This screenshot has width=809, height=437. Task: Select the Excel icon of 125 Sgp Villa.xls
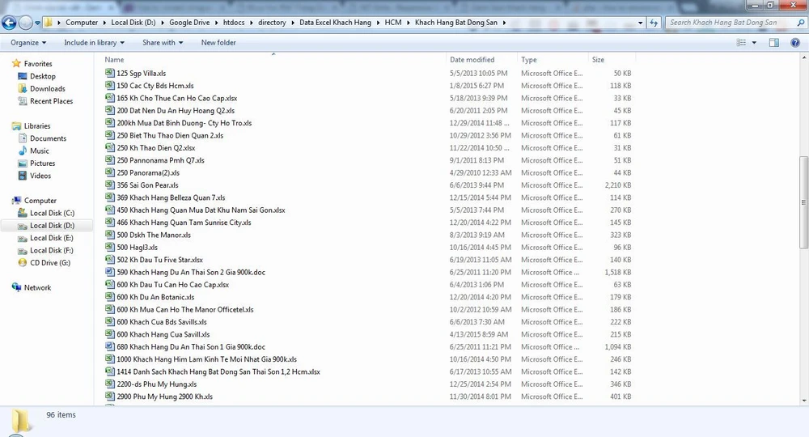[110, 73]
